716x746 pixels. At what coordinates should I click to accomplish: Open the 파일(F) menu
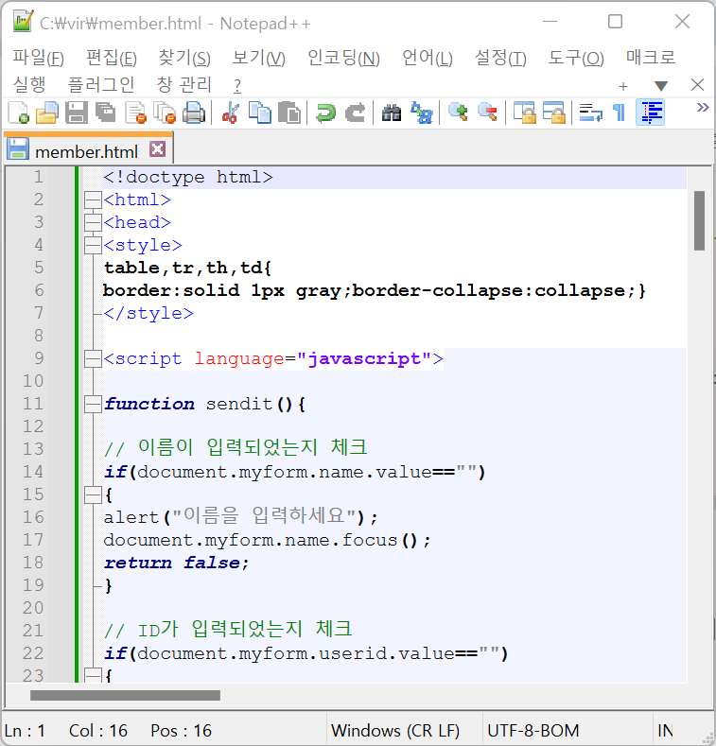[38, 58]
